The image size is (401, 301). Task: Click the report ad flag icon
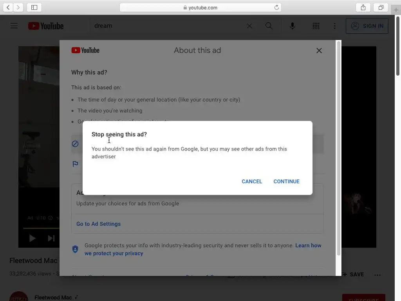tap(75, 164)
